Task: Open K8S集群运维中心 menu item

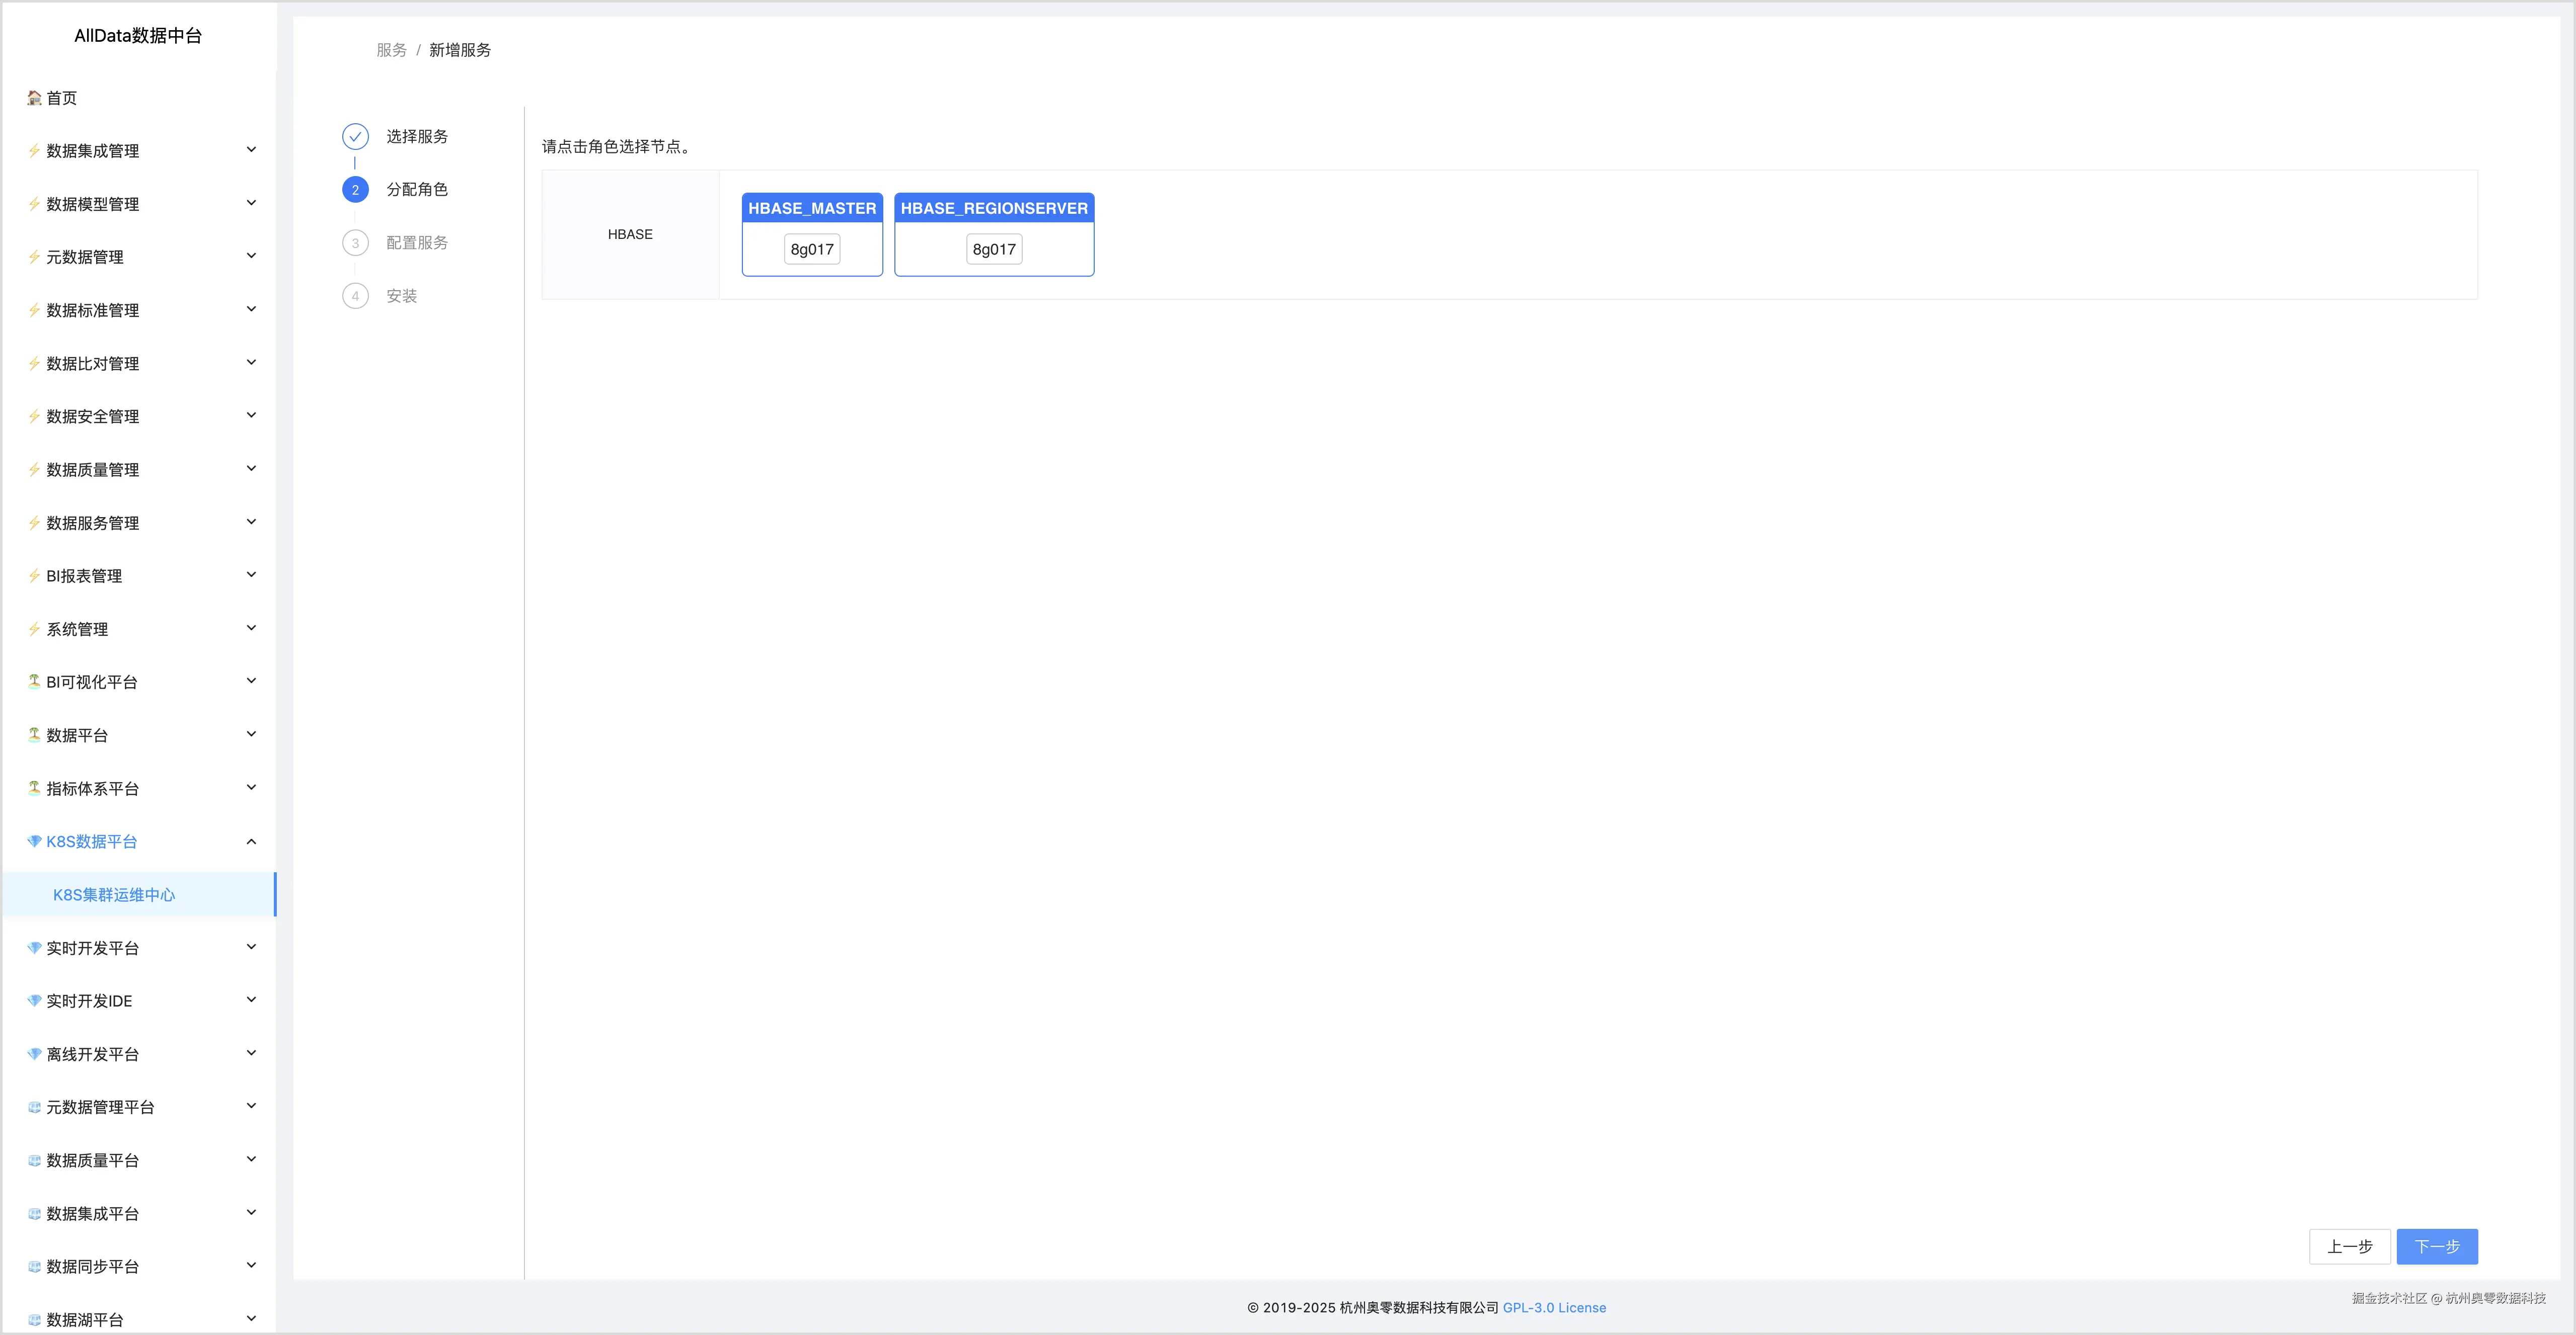Action: [114, 895]
